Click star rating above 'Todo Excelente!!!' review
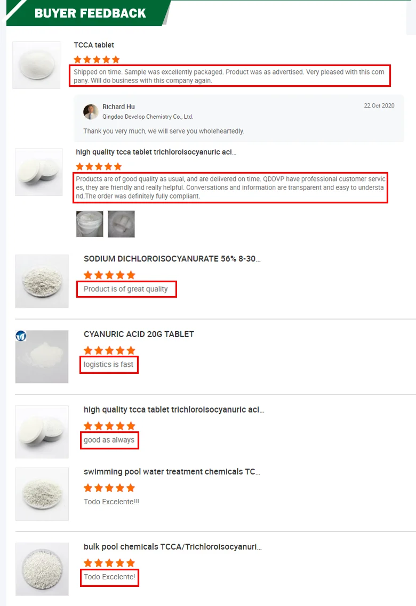Image resolution: width=416 pixels, height=606 pixels. click(x=109, y=488)
